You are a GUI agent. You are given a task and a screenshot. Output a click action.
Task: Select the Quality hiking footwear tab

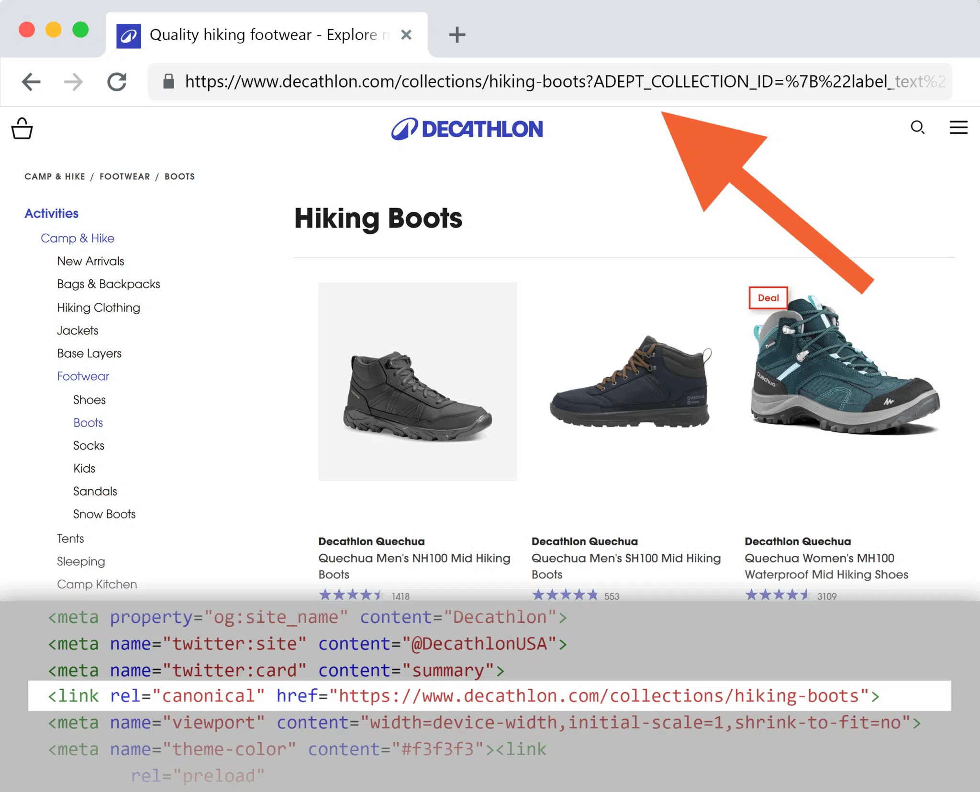267,35
